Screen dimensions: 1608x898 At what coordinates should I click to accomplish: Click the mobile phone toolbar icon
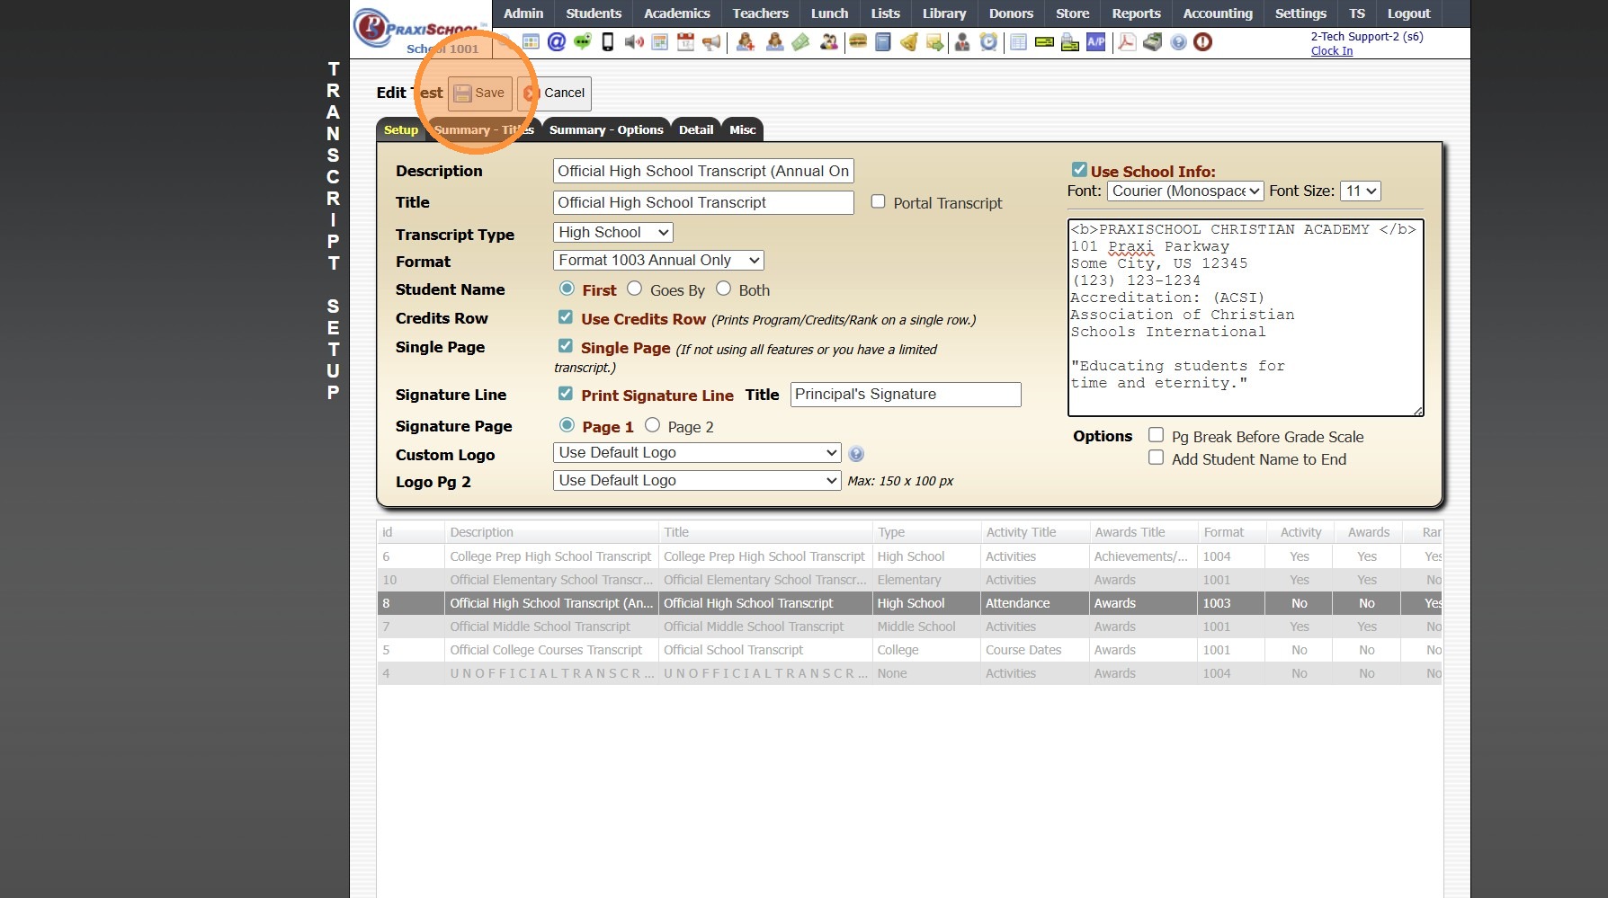608,42
